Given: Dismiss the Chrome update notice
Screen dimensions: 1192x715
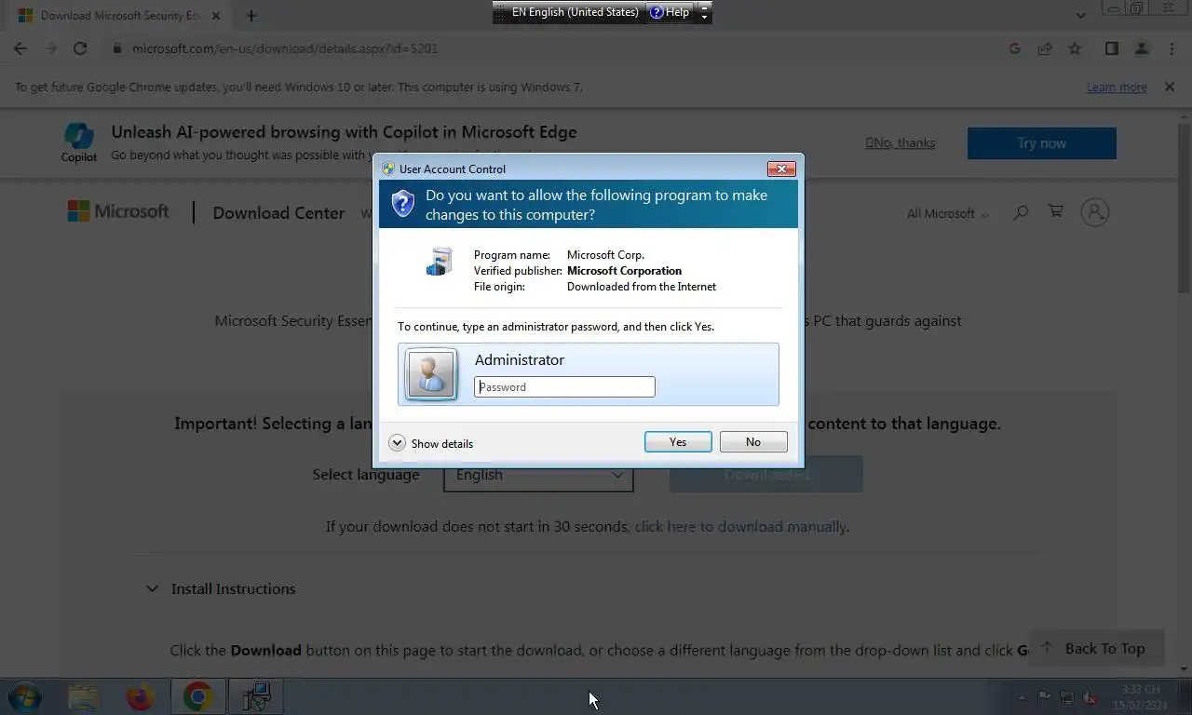Looking at the screenshot, I should [x=1170, y=87].
